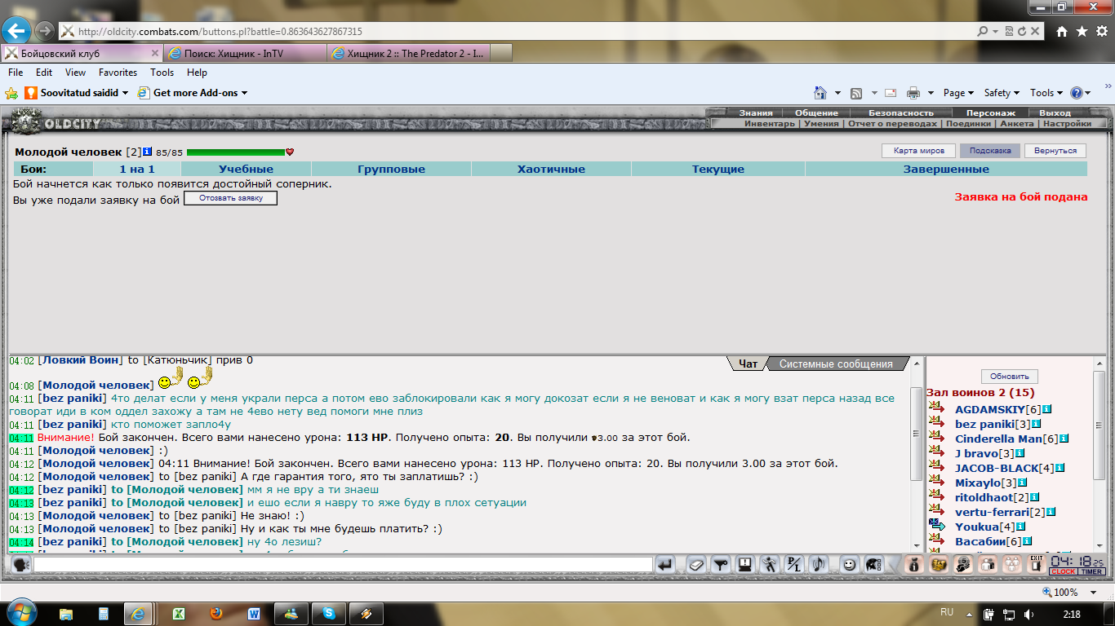Click inside the chat message input field
Viewport: 1115px width, 626px height.
coord(343,564)
